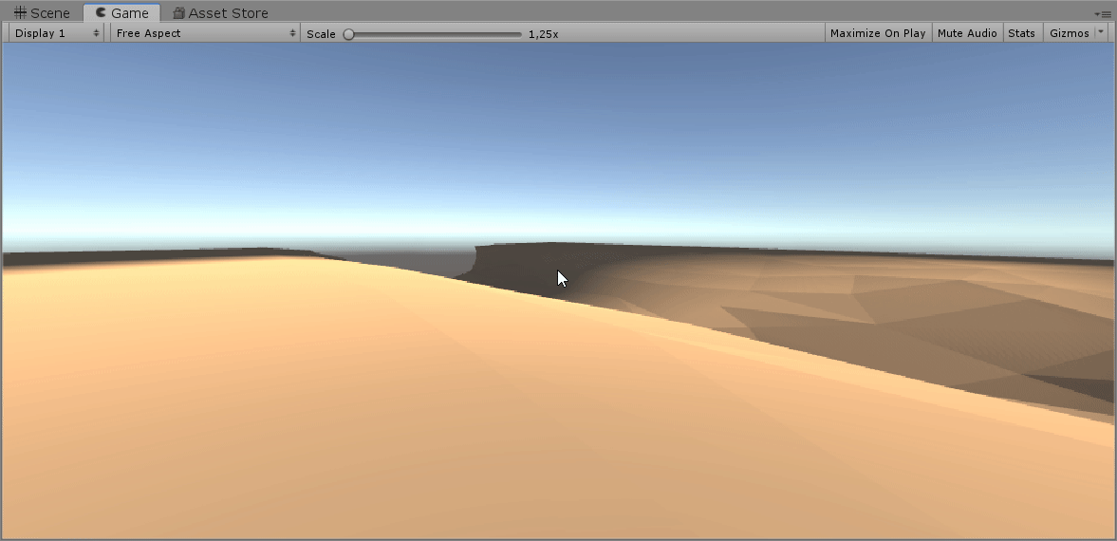Click the Scene tab grid icon
Viewport: 1117px width, 541px height.
click(20, 13)
